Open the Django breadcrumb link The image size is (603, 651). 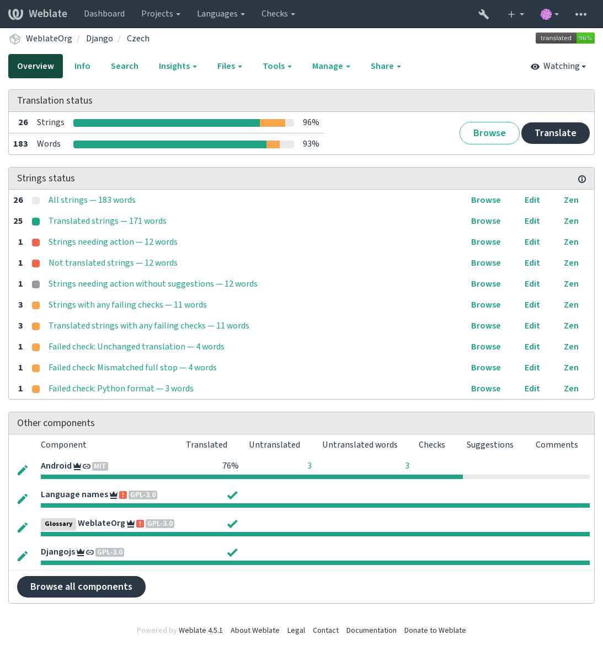99,39
